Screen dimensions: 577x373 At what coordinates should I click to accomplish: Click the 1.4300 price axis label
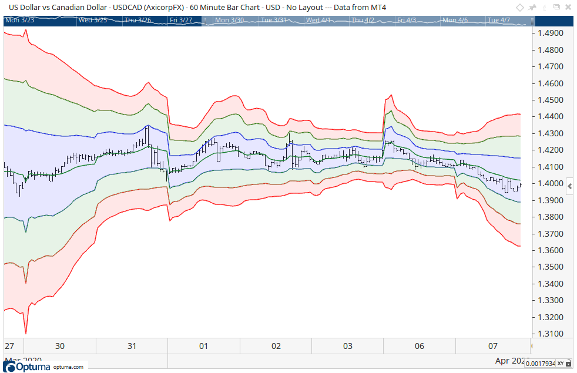click(551, 133)
